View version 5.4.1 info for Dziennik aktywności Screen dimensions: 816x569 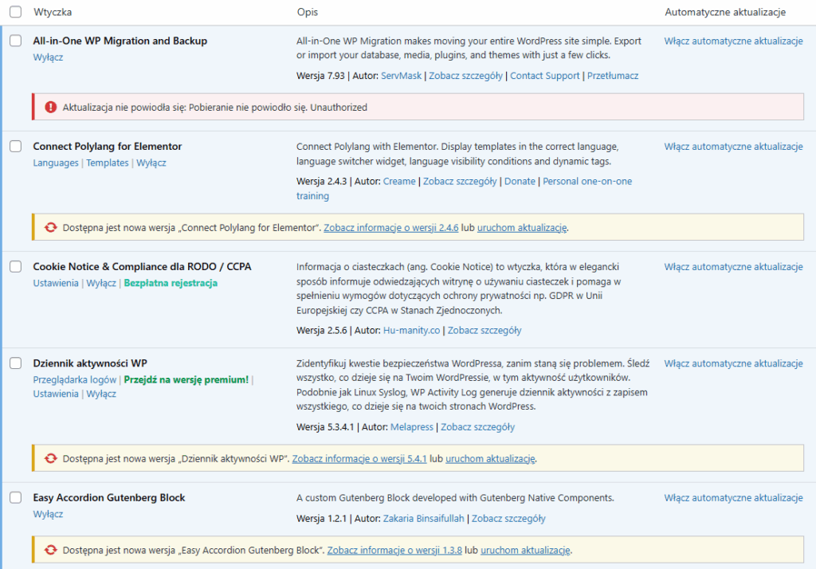tap(359, 458)
